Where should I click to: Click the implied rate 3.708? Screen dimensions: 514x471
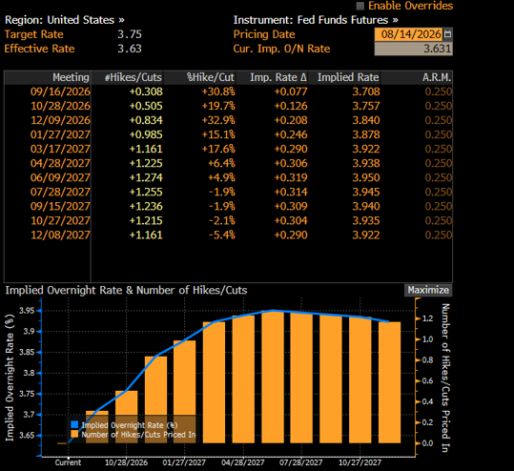366,92
